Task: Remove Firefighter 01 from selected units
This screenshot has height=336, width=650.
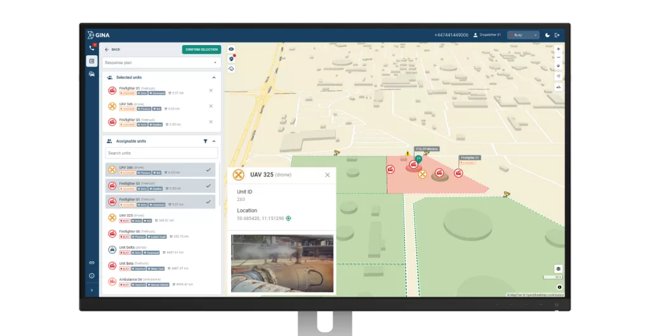Action: pyautogui.click(x=211, y=91)
